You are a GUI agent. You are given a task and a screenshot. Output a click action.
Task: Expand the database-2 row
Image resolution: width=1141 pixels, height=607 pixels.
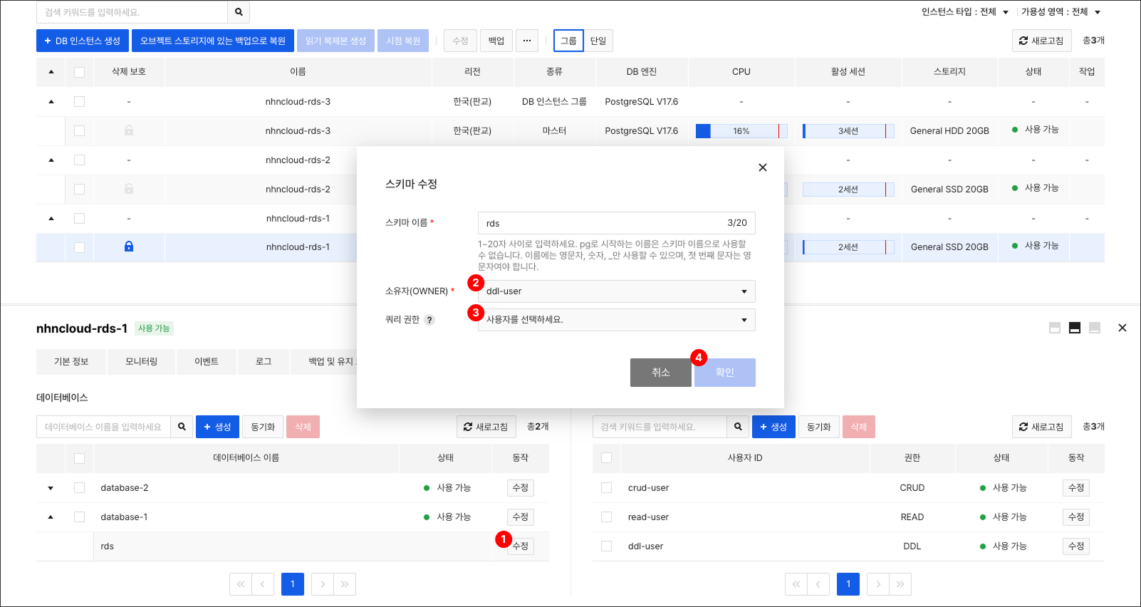pos(51,488)
